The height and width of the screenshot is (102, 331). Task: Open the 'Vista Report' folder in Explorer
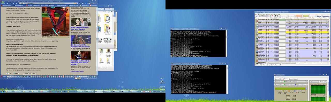(x=108, y=61)
